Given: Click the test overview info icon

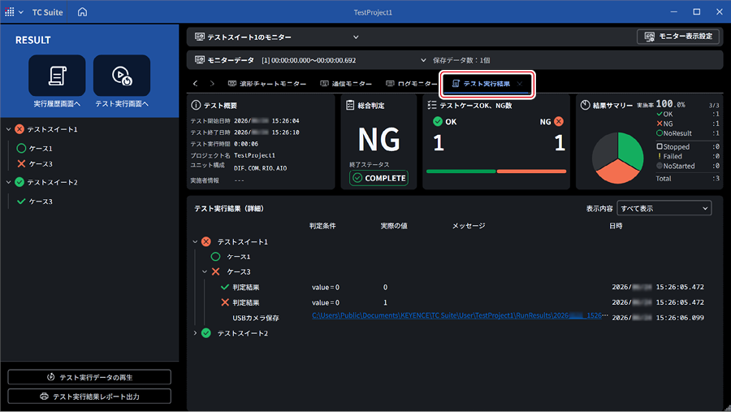Looking at the screenshot, I should (196, 106).
